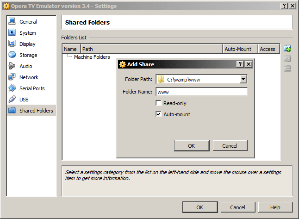
Task: Sort by the Path column header
Action: tap(152, 49)
